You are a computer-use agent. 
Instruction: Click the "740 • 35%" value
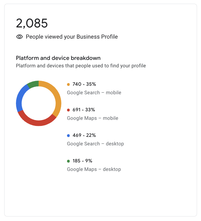pos(84,84)
